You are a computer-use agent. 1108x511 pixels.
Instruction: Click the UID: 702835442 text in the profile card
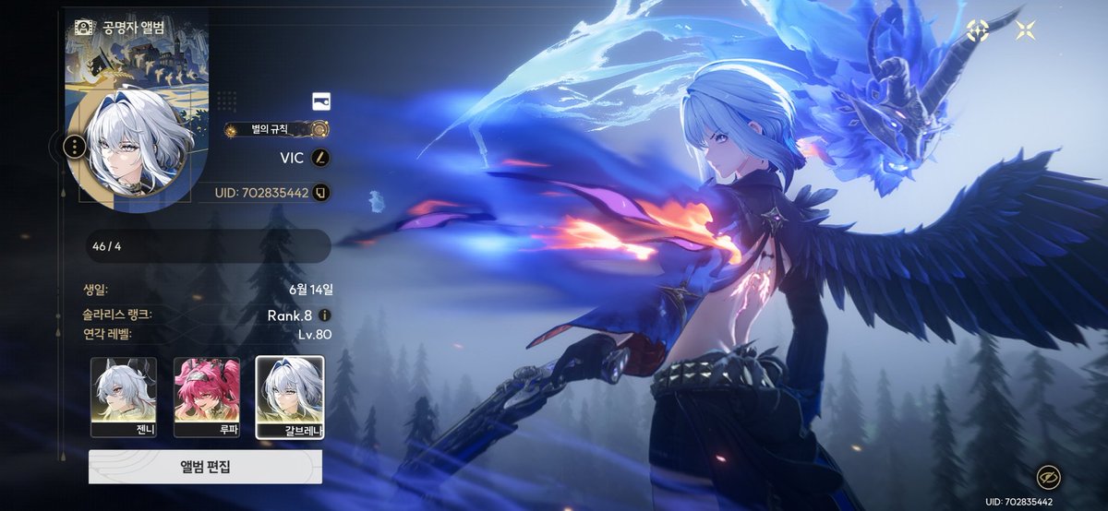[261, 193]
